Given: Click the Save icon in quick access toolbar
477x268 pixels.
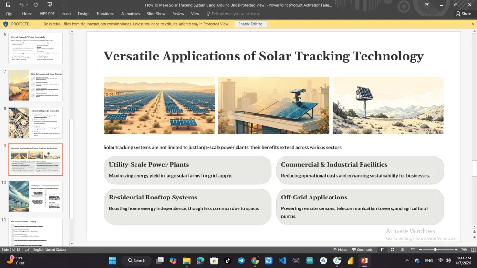Looking at the screenshot, I should [x=8, y=5].
